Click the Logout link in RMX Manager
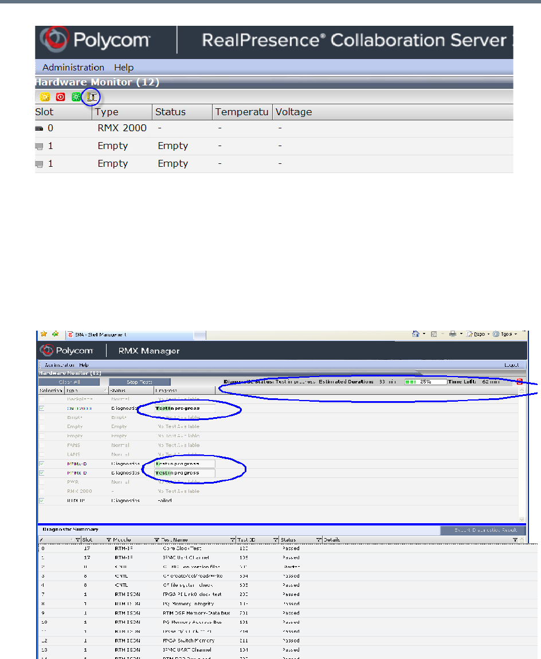541x659 pixels. coord(512,365)
